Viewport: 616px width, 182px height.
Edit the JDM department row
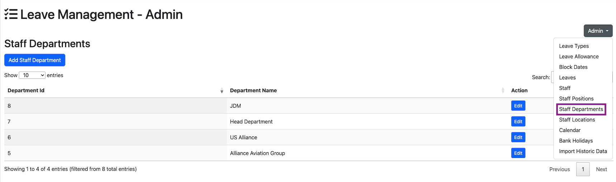(518, 106)
